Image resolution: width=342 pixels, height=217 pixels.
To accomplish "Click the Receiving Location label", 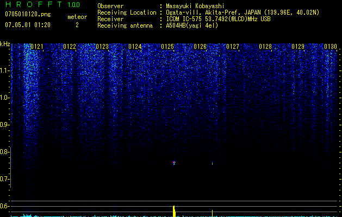I will [127, 12].
